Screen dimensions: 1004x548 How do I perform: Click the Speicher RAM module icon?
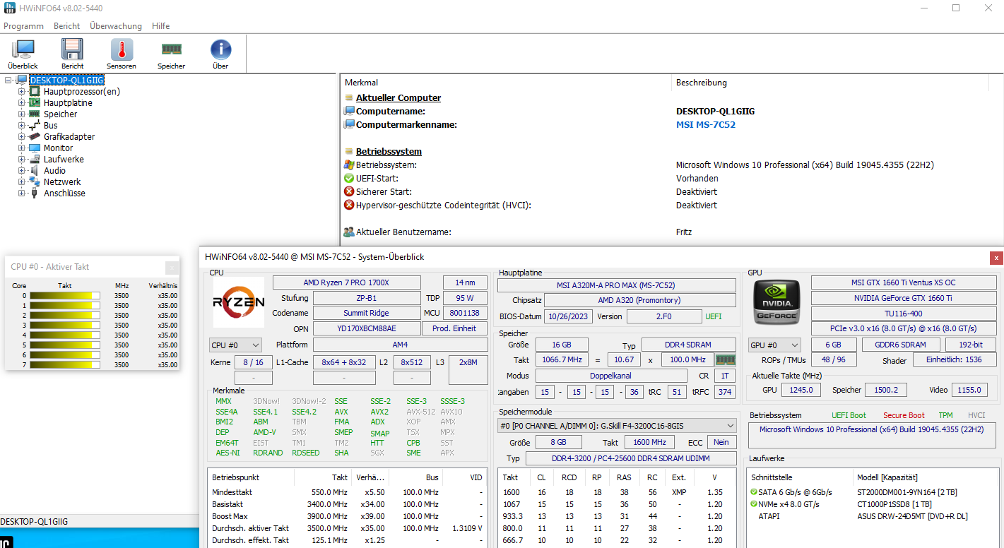click(171, 49)
